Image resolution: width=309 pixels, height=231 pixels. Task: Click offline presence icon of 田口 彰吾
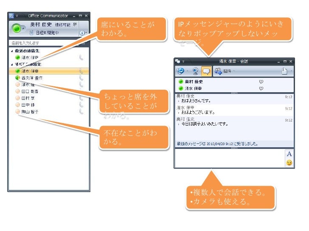[x=17, y=91]
